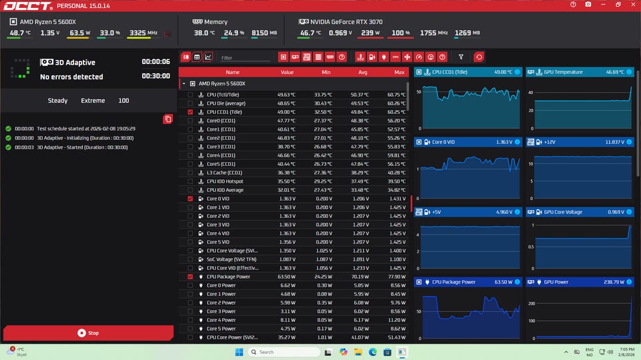Toggle memory sensors filter icon
The width and height of the screenshot is (641, 360).
click(x=331, y=57)
